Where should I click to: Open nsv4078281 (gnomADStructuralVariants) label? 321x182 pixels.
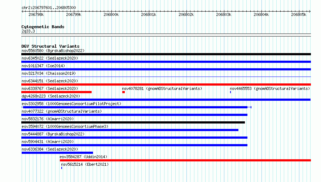pyautogui.click(x=162, y=88)
